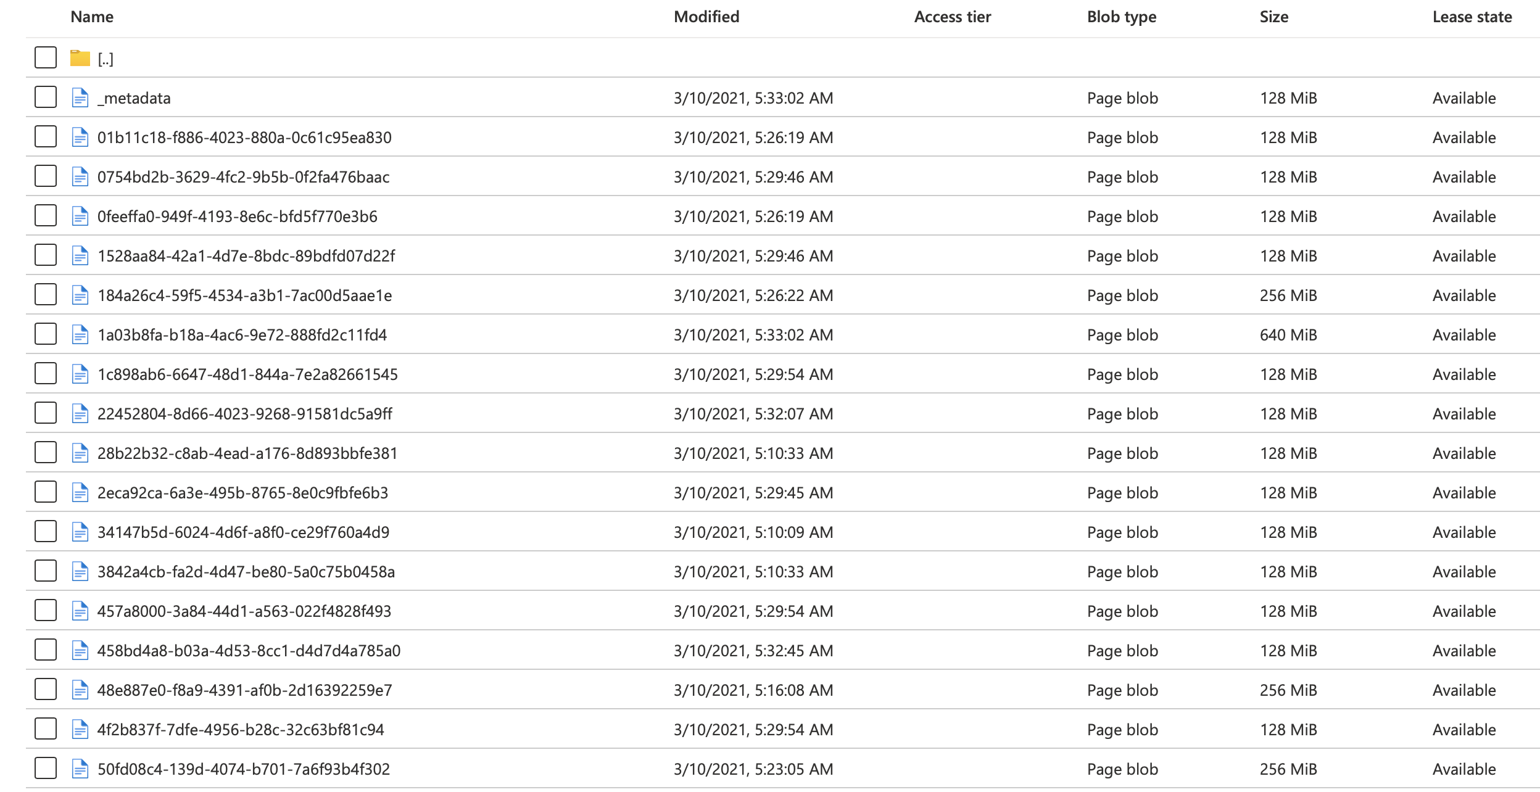Sort by the Modified column header
This screenshot has height=792, width=1540.
point(706,17)
